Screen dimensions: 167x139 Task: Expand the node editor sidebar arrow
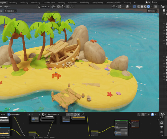point(158,120)
